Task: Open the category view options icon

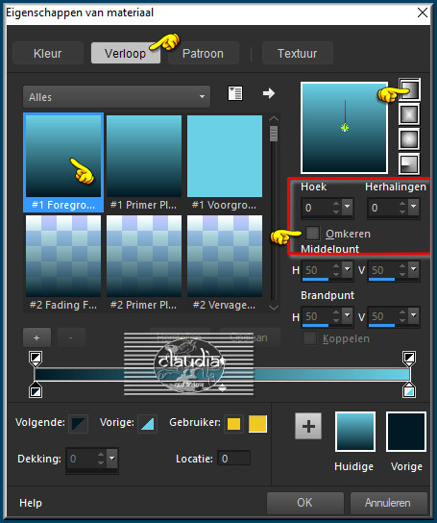Action: tap(235, 93)
